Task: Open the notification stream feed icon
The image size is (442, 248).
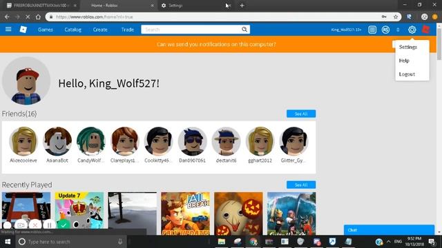Action: click(372, 30)
